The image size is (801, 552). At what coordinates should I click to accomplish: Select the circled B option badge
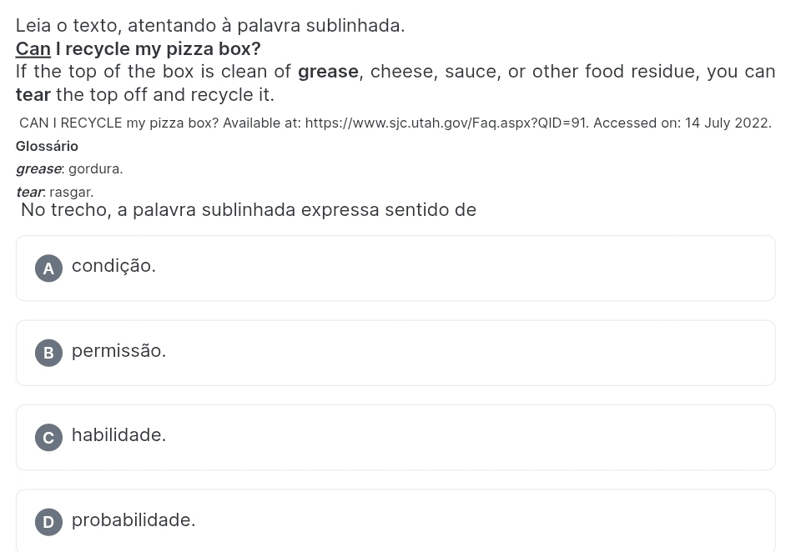pos(48,353)
